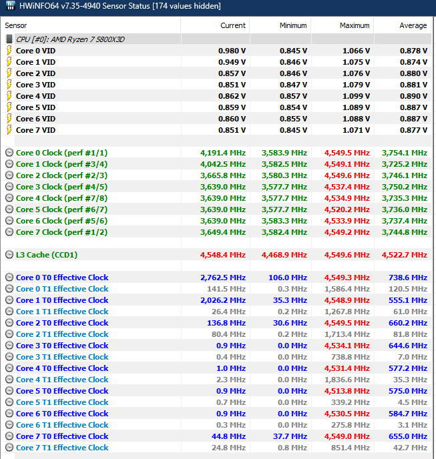This screenshot has width=436, height=459.
Task: Click the CPU chip icon beside AMD Ryzen 7 5800X3D
Action: (9, 39)
